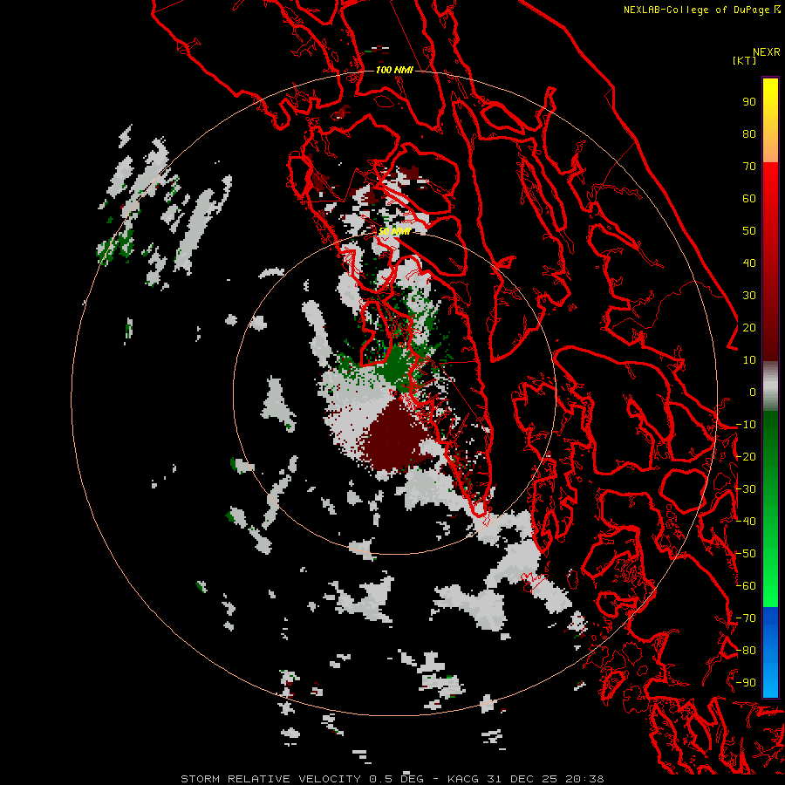Click the -70 knot scale label
This screenshot has width=785, height=785.
pyautogui.click(x=746, y=618)
